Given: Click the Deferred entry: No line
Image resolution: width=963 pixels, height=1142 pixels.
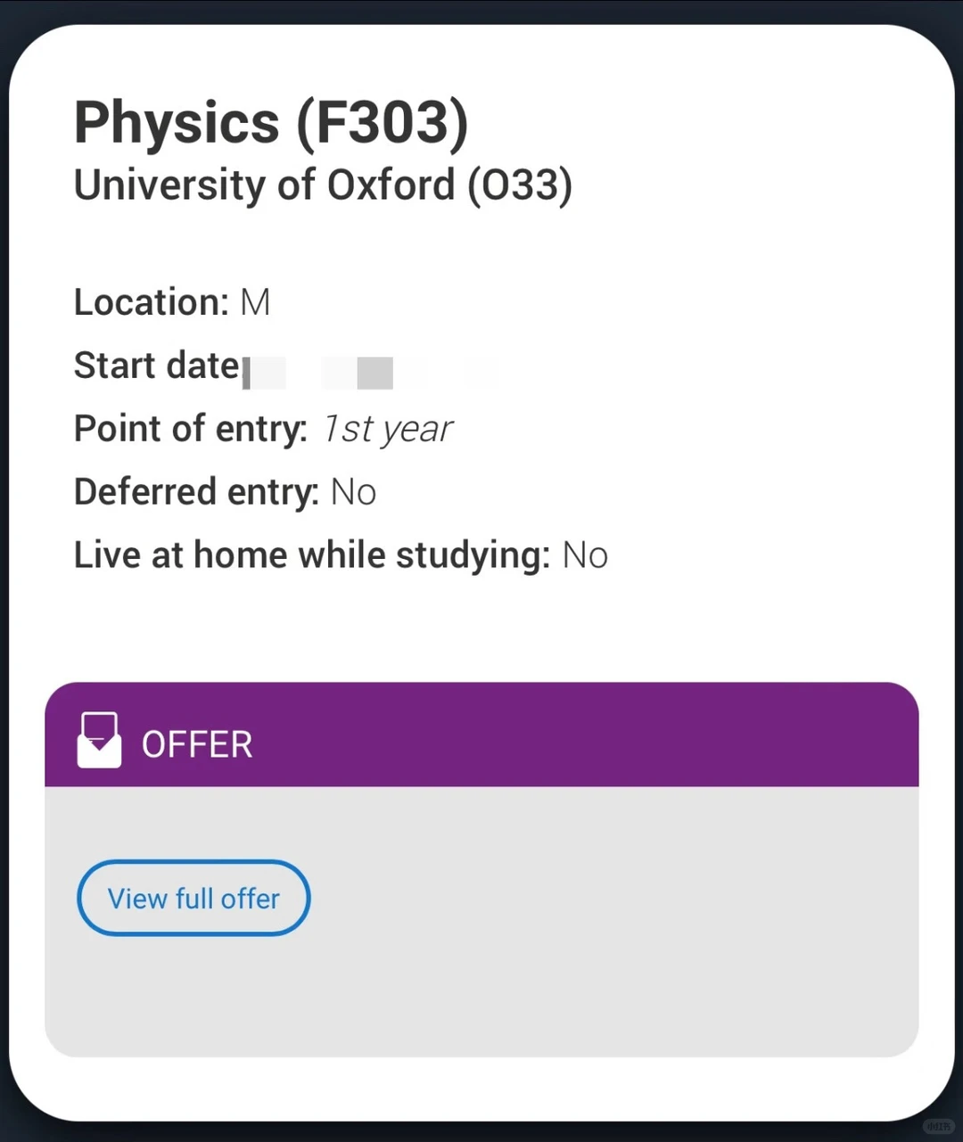Looking at the screenshot, I should (x=226, y=492).
